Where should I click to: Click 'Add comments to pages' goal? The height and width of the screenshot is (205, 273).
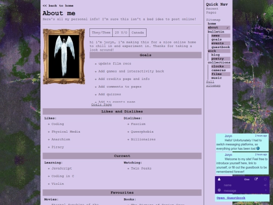(120, 87)
